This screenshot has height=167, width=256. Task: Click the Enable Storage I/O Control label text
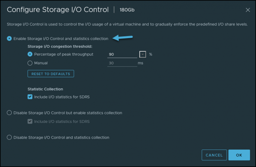click(61, 38)
